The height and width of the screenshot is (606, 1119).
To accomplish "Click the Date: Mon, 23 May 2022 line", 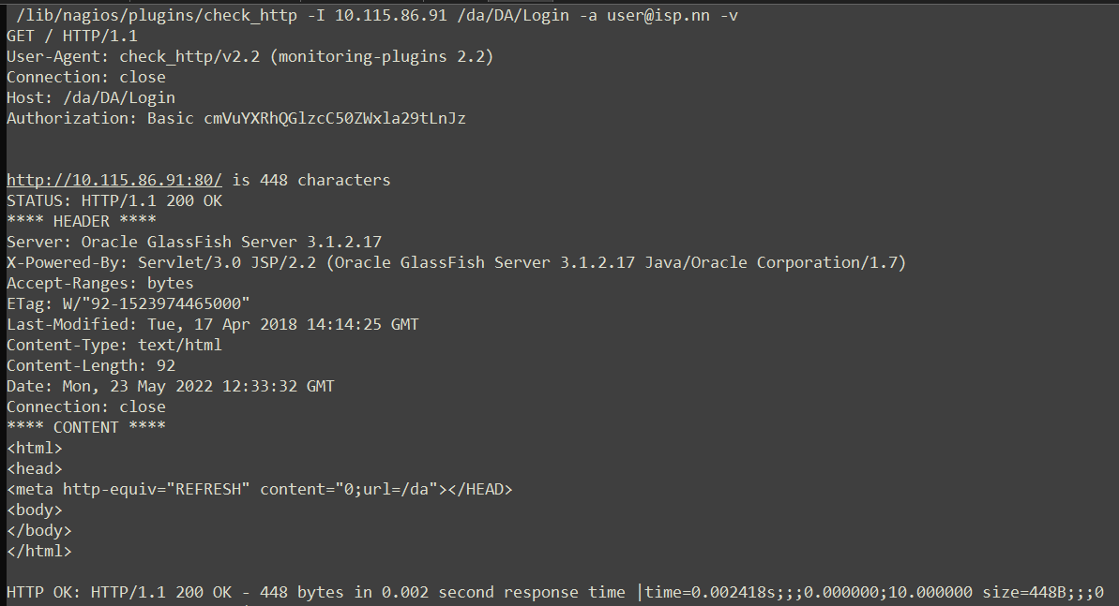I will coord(171,387).
